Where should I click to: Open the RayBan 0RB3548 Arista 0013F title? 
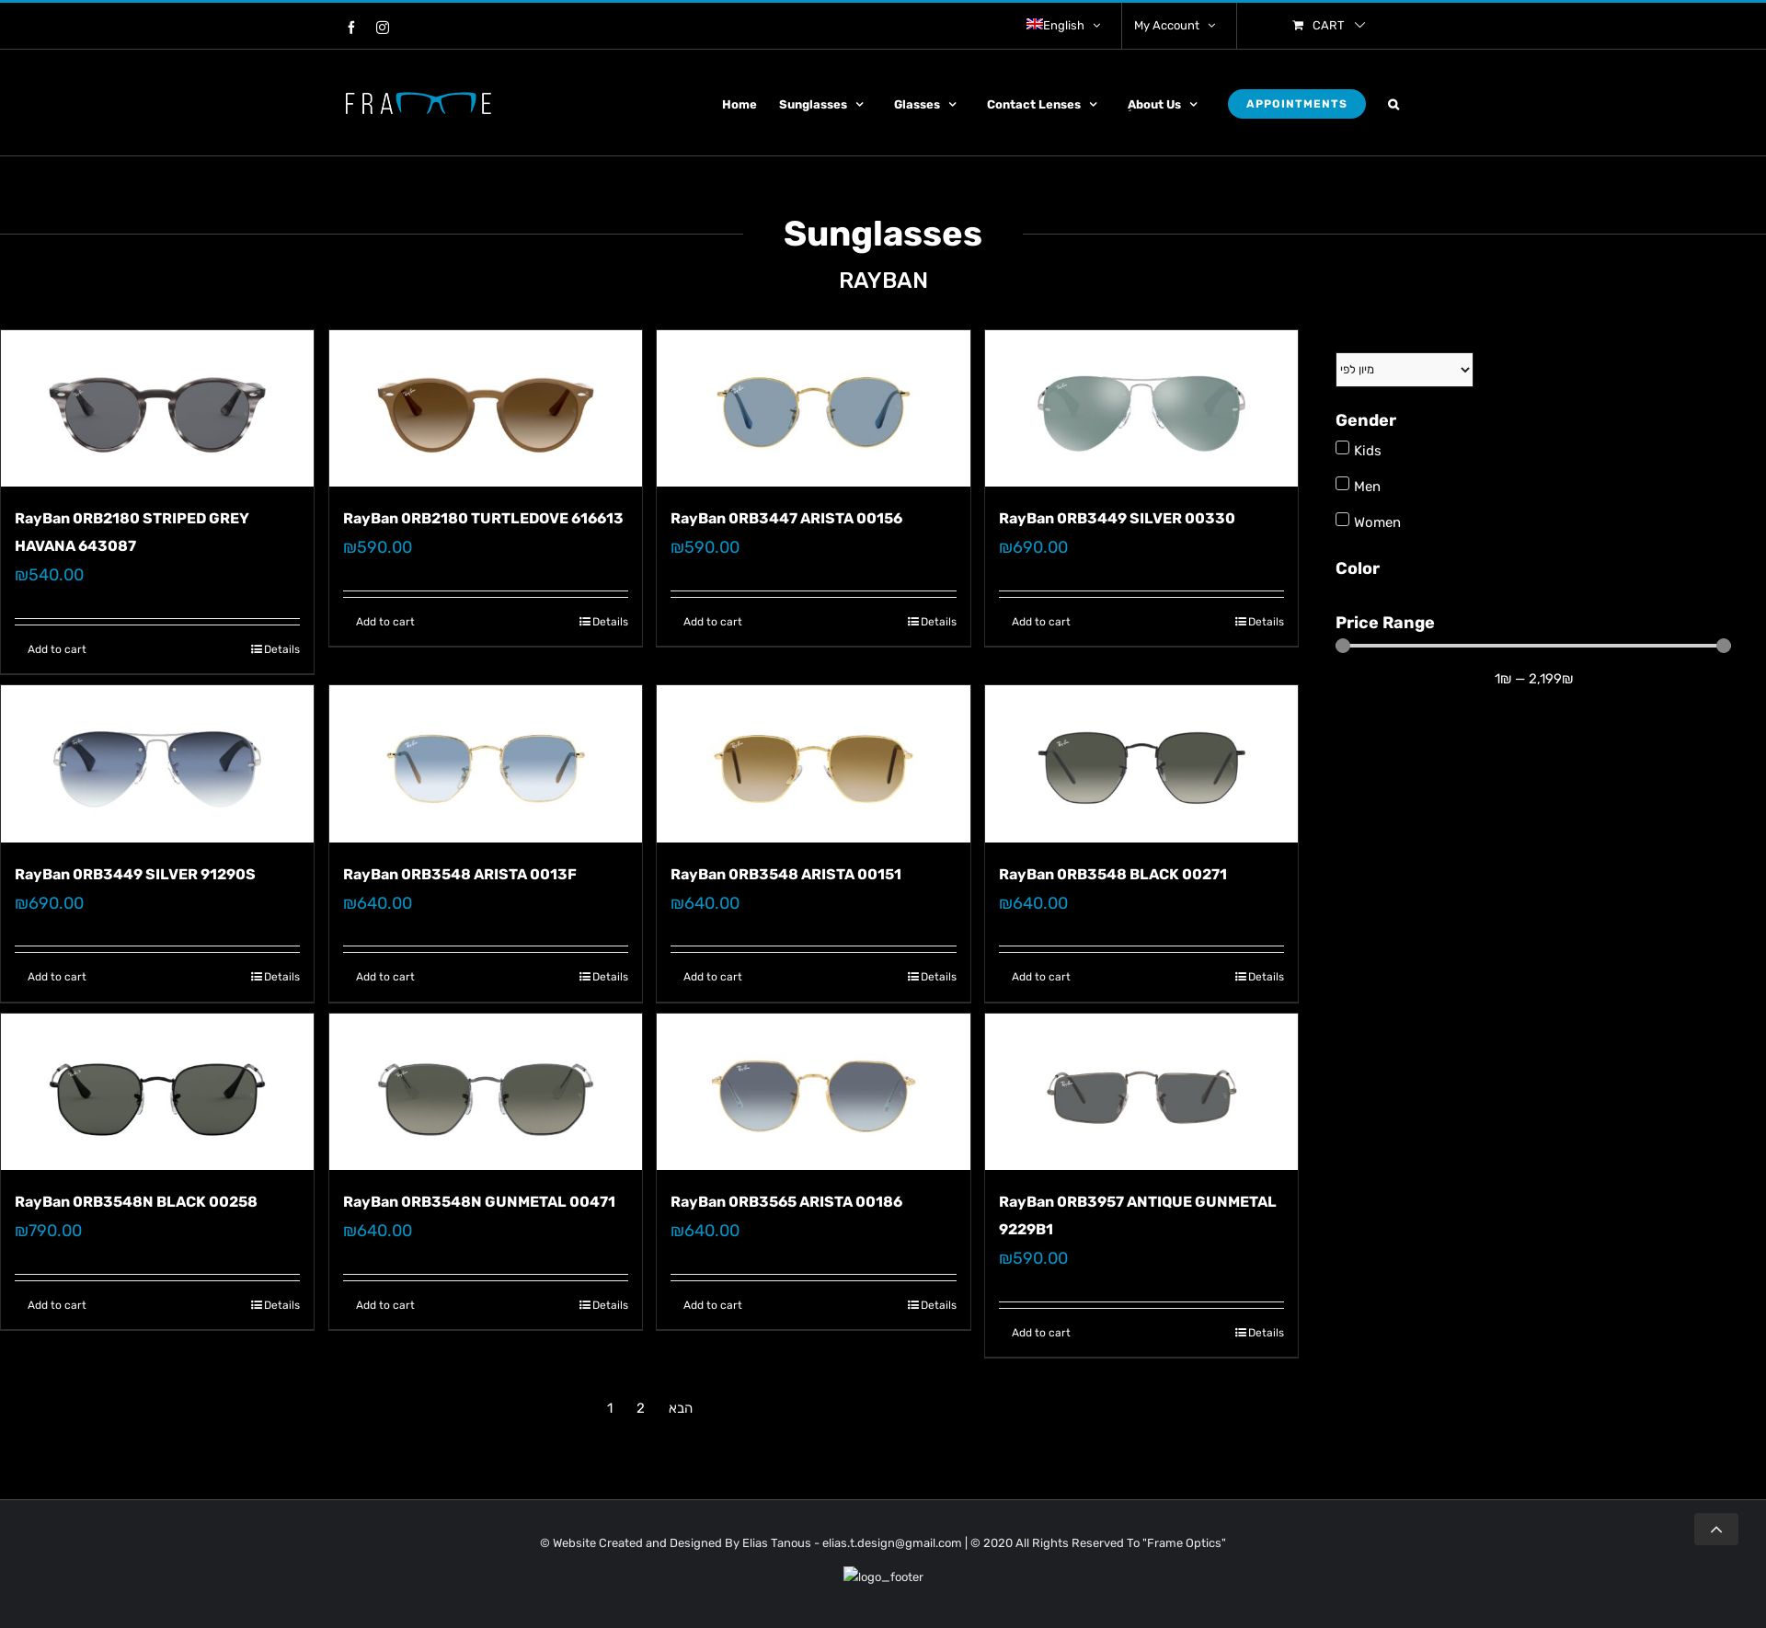pos(460,874)
